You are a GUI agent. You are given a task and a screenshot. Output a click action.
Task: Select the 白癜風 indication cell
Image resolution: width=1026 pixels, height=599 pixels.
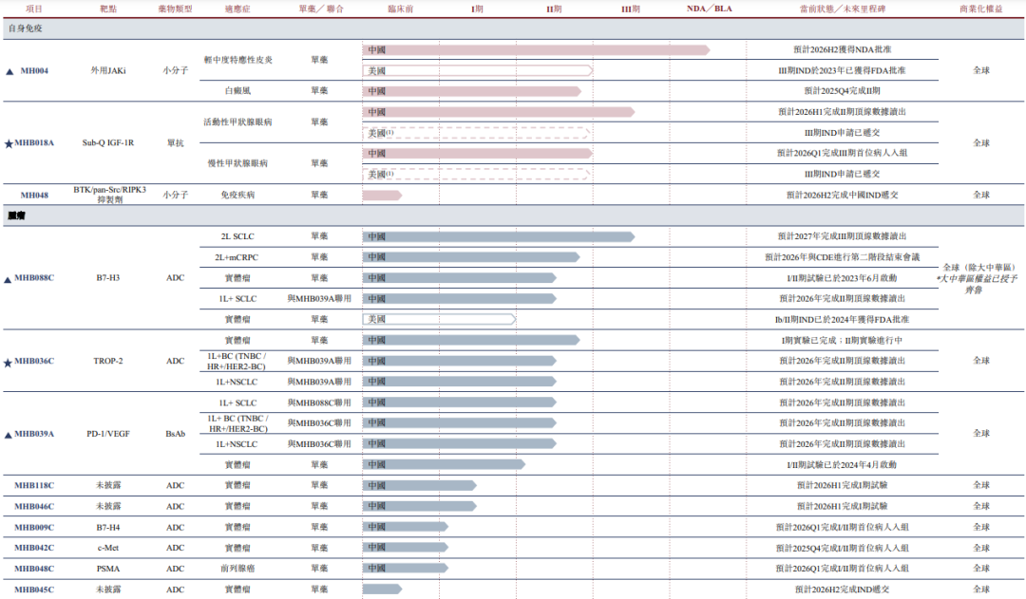point(239,91)
